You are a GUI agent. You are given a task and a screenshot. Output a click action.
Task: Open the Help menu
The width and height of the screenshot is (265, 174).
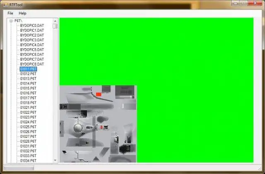click(x=22, y=13)
